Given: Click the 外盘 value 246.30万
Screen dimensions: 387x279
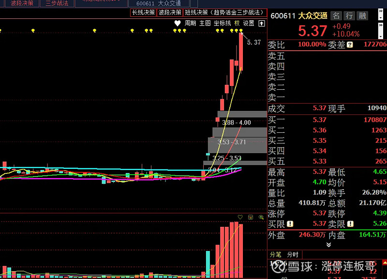Looking at the screenshot, I should pyautogui.click(x=312, y=235).
